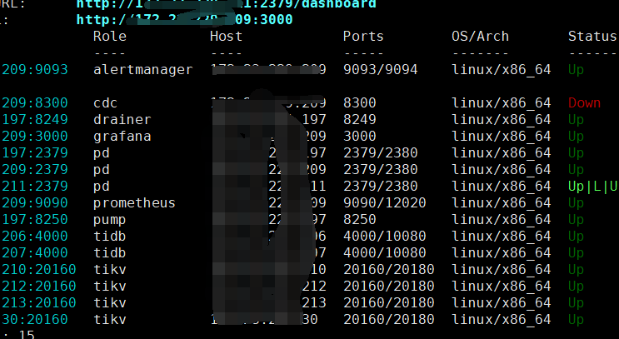Click the Up status in the alertmanager row
619x339 pixels.
[576, 70]
